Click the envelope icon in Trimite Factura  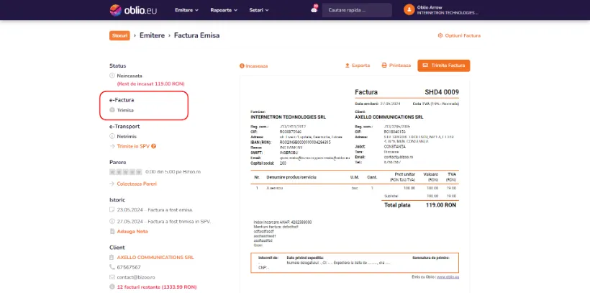[425, 66]
